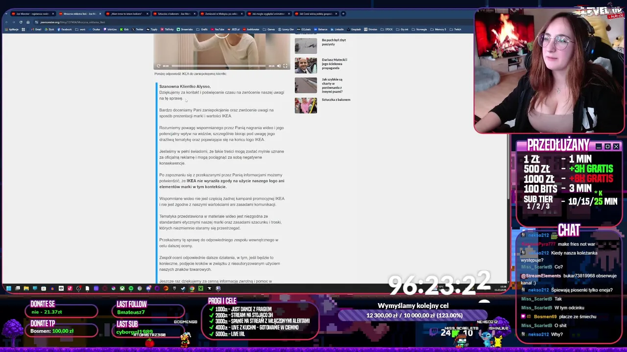Mute the video player volume
The height and width of the screenshot is (352, 627).
(x=279, y=66)
